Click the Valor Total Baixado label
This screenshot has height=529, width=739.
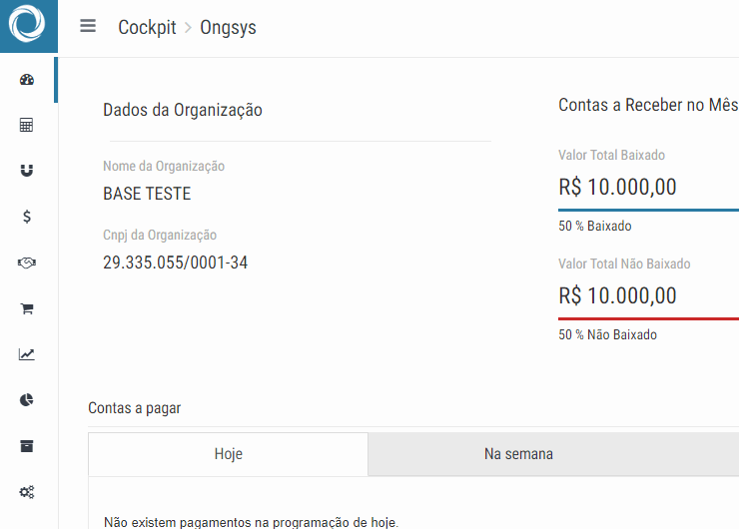612,155
